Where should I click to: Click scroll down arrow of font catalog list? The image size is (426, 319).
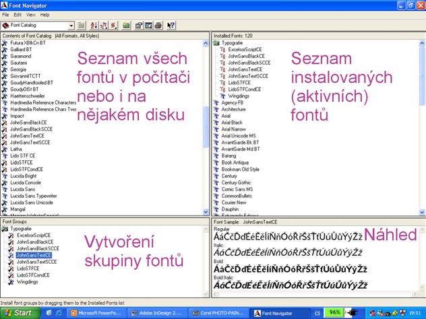(206, 212)
